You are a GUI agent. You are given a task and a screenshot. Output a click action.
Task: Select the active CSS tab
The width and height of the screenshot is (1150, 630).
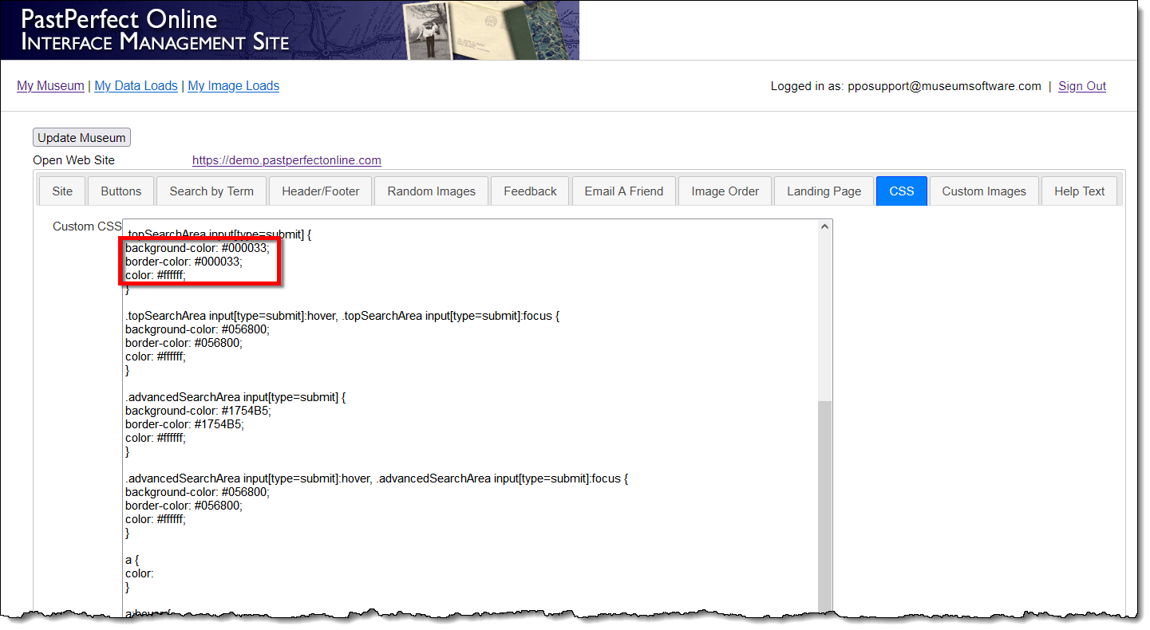click(902, 191)
